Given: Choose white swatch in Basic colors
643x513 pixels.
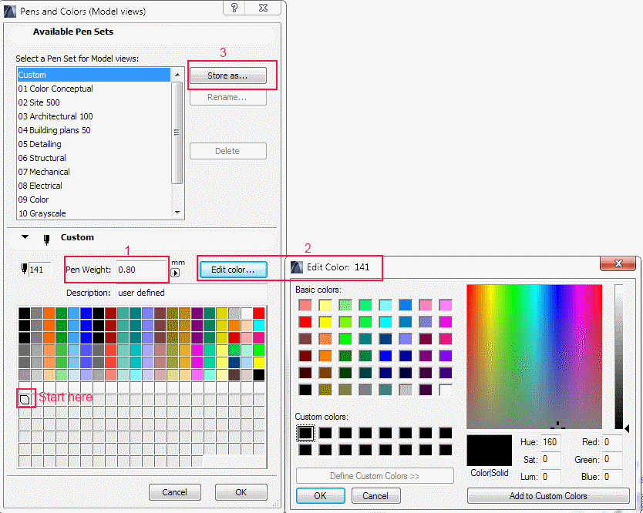Looking at the screenshot, I should [446, 390].
